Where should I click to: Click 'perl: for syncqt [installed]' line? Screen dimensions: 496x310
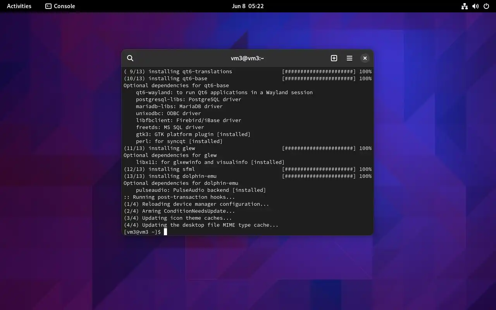[179, 141]
